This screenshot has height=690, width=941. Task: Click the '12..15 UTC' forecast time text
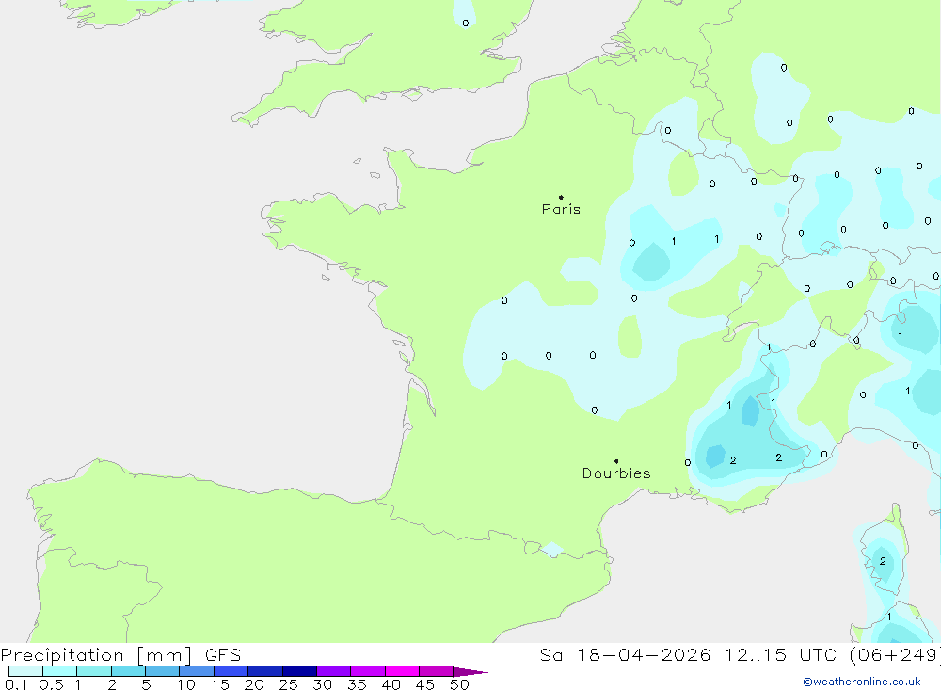coord(780,655)
